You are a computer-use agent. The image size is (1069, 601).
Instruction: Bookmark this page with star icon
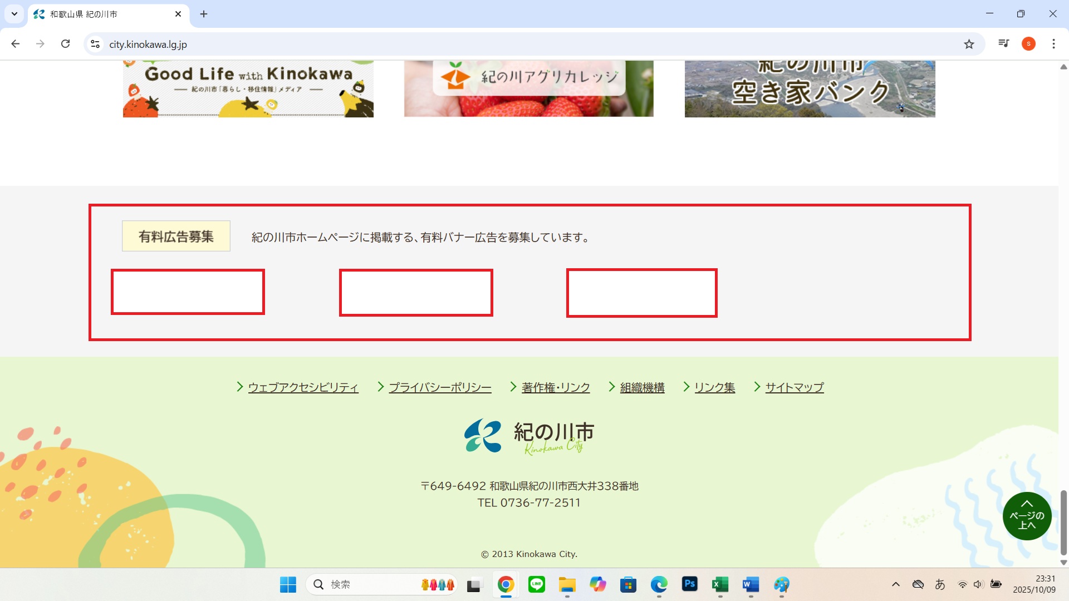969,44
